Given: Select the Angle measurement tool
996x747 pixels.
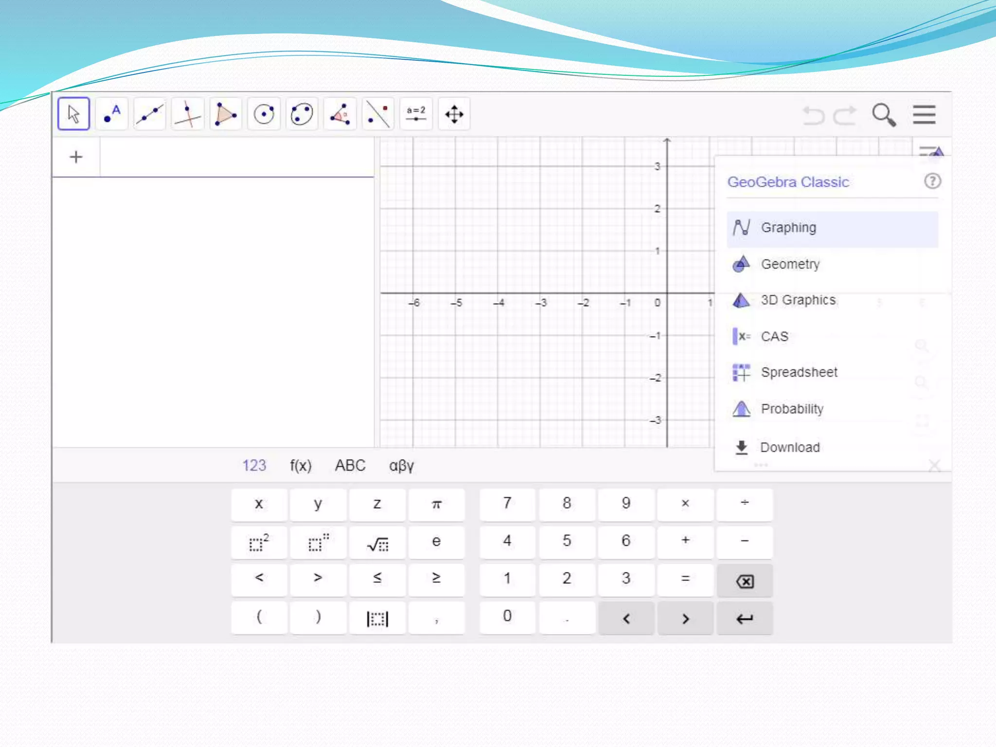Looking at the screenshot, I should point(340,114).
